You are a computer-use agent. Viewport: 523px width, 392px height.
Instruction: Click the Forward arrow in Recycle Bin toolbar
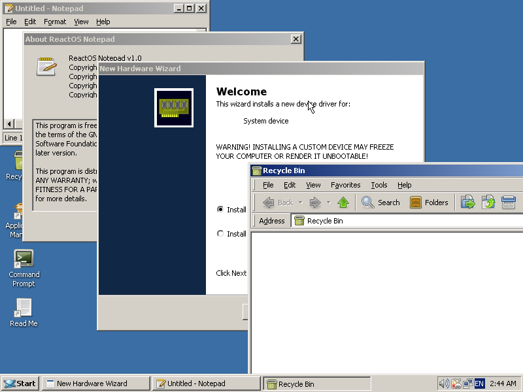(315, 203)
